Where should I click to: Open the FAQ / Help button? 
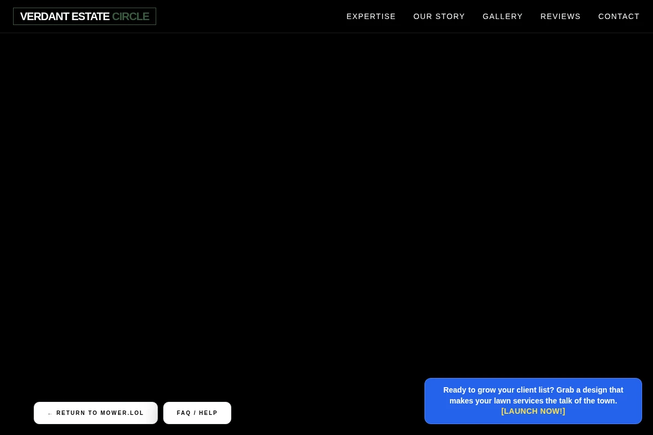tap(197, 413)
